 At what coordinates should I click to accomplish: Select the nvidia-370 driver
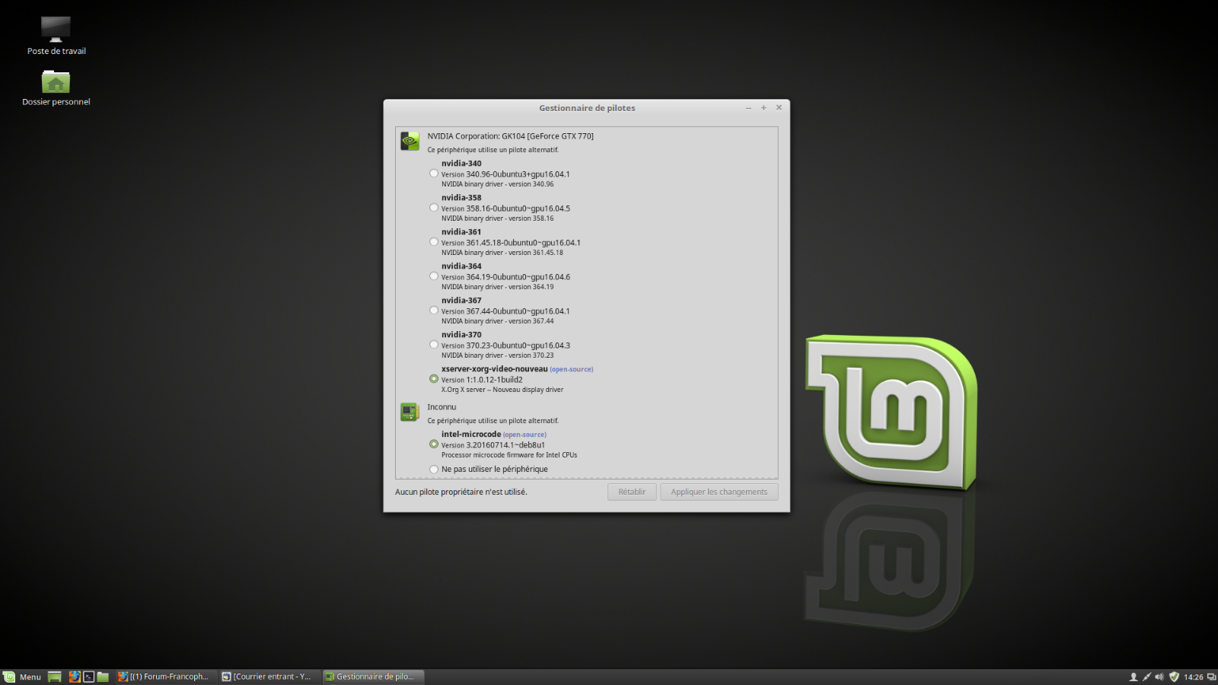434,345
